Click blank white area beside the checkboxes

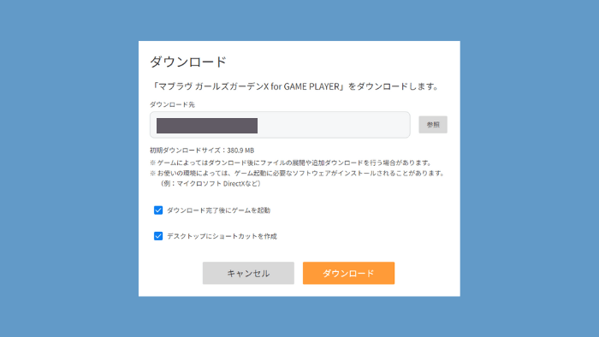pos(363,223)
